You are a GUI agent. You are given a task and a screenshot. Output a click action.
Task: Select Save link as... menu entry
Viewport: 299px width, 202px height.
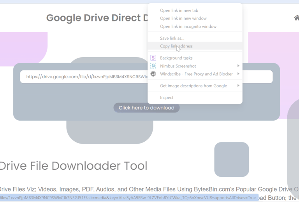point(195,38)
